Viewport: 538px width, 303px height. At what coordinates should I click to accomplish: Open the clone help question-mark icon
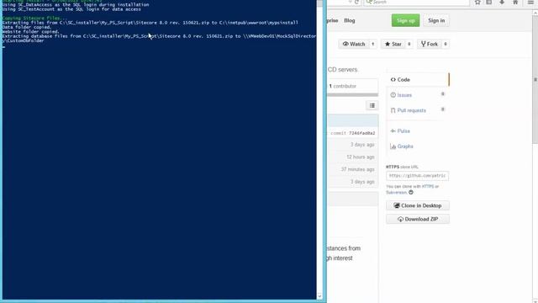[411, 193]
